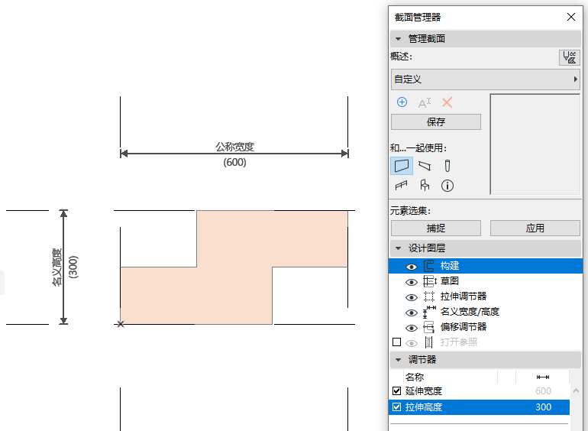This screenshot has height=431, width=588.
Task: Hide the 构建 layer with its eye
Action: [x=412, y=267]
